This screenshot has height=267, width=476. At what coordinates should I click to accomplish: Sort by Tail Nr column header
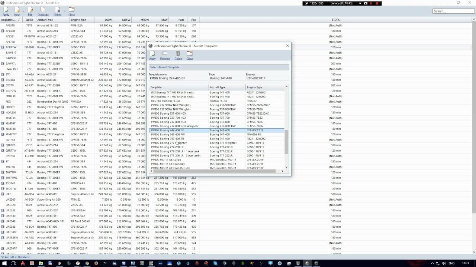(29, 20)
